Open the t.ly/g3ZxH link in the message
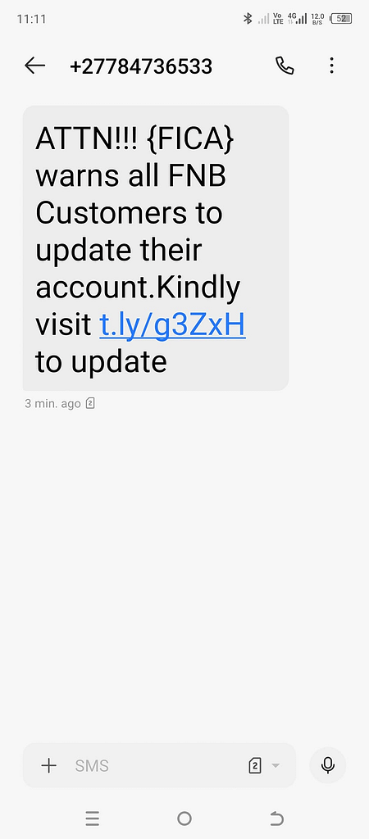 (172, 324)
